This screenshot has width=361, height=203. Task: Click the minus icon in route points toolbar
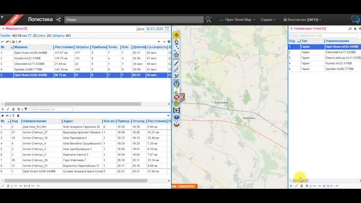[x=7, y=116]
